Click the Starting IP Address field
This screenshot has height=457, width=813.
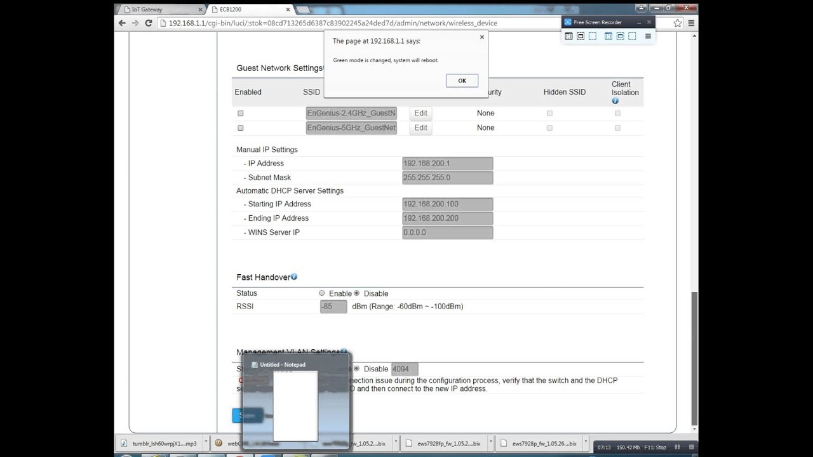click(448, 204)
